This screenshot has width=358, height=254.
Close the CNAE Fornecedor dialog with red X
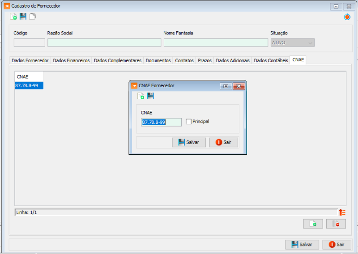[x=239, y=86]
